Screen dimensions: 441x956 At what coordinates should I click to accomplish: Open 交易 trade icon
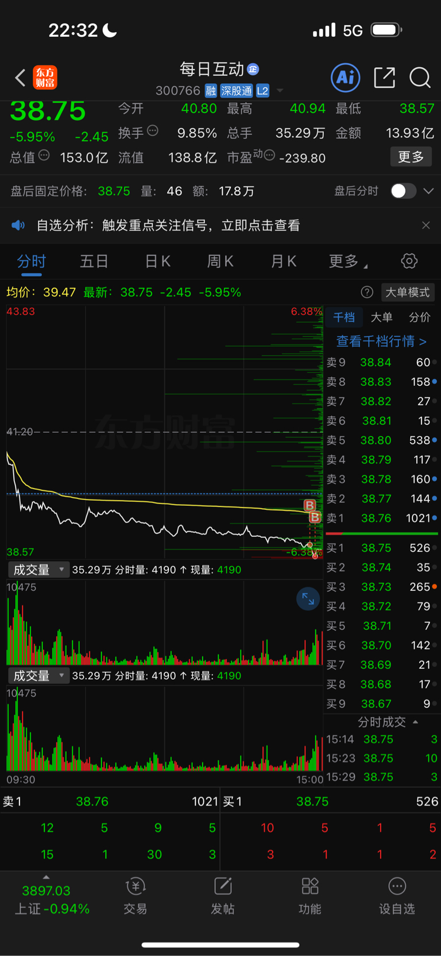pos(136,896)
